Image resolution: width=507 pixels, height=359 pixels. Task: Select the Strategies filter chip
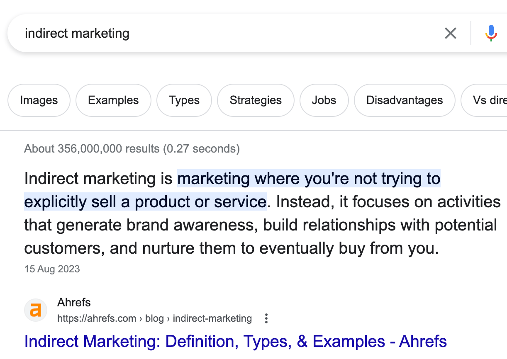[255, 100]
